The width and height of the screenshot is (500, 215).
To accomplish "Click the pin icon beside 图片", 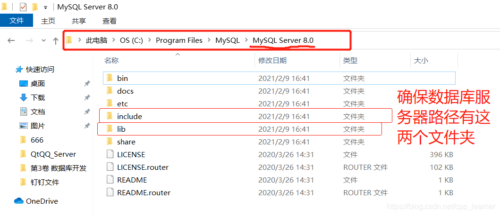I will point(87,126).
